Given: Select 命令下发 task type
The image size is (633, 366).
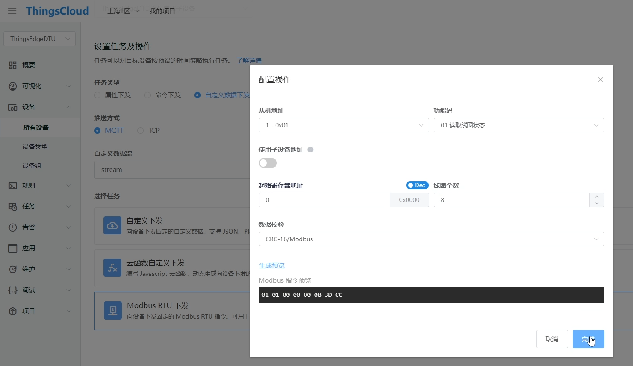Looking at the screenshot, I should pyautogui.click(x=162, y=95).
